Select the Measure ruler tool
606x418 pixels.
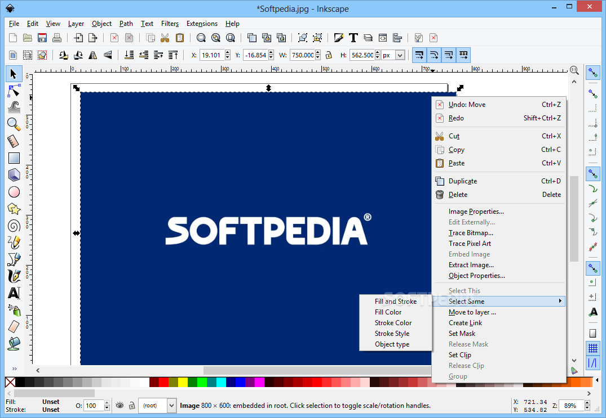[x=14, y=141]
